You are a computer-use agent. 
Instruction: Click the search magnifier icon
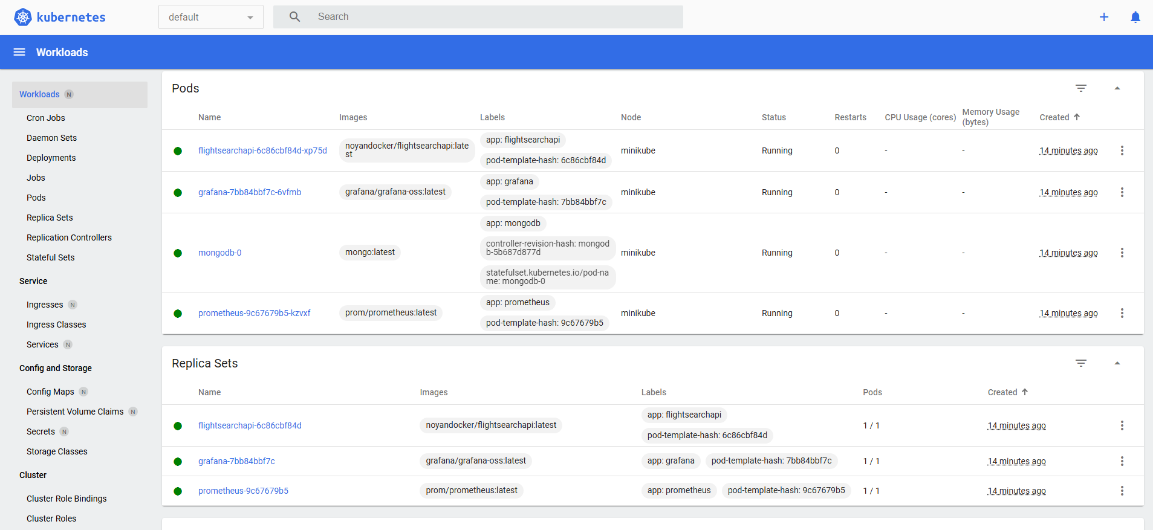(294, 17)
